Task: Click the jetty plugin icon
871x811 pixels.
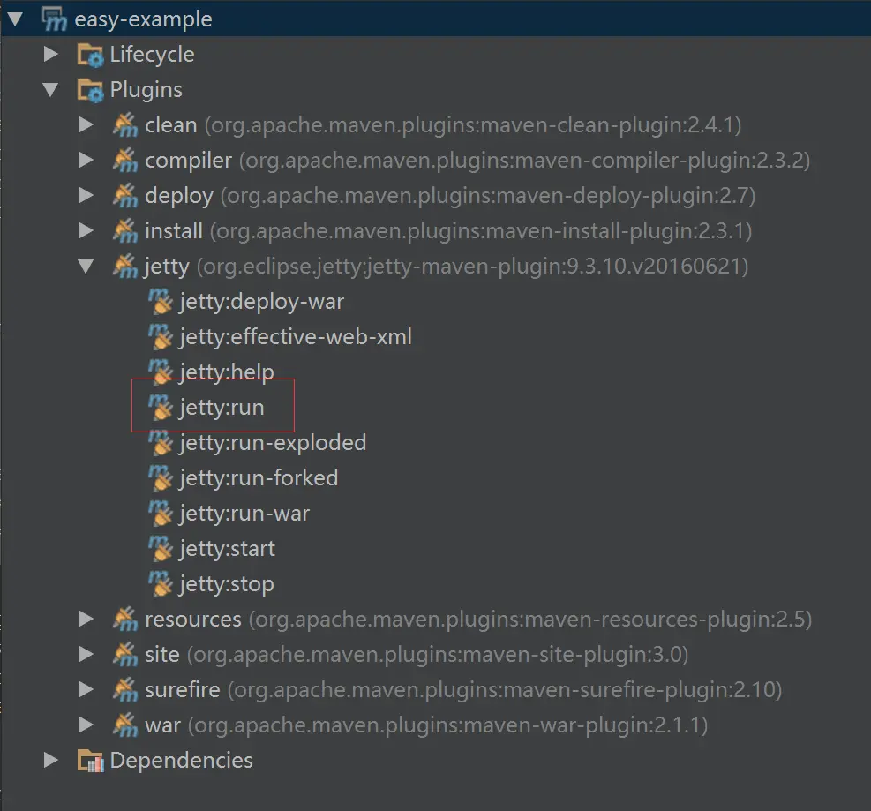Action: [x=125, y=267]
